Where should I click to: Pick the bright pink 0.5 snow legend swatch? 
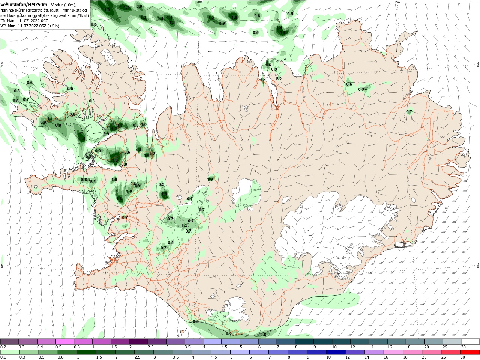tap(64, 342)
